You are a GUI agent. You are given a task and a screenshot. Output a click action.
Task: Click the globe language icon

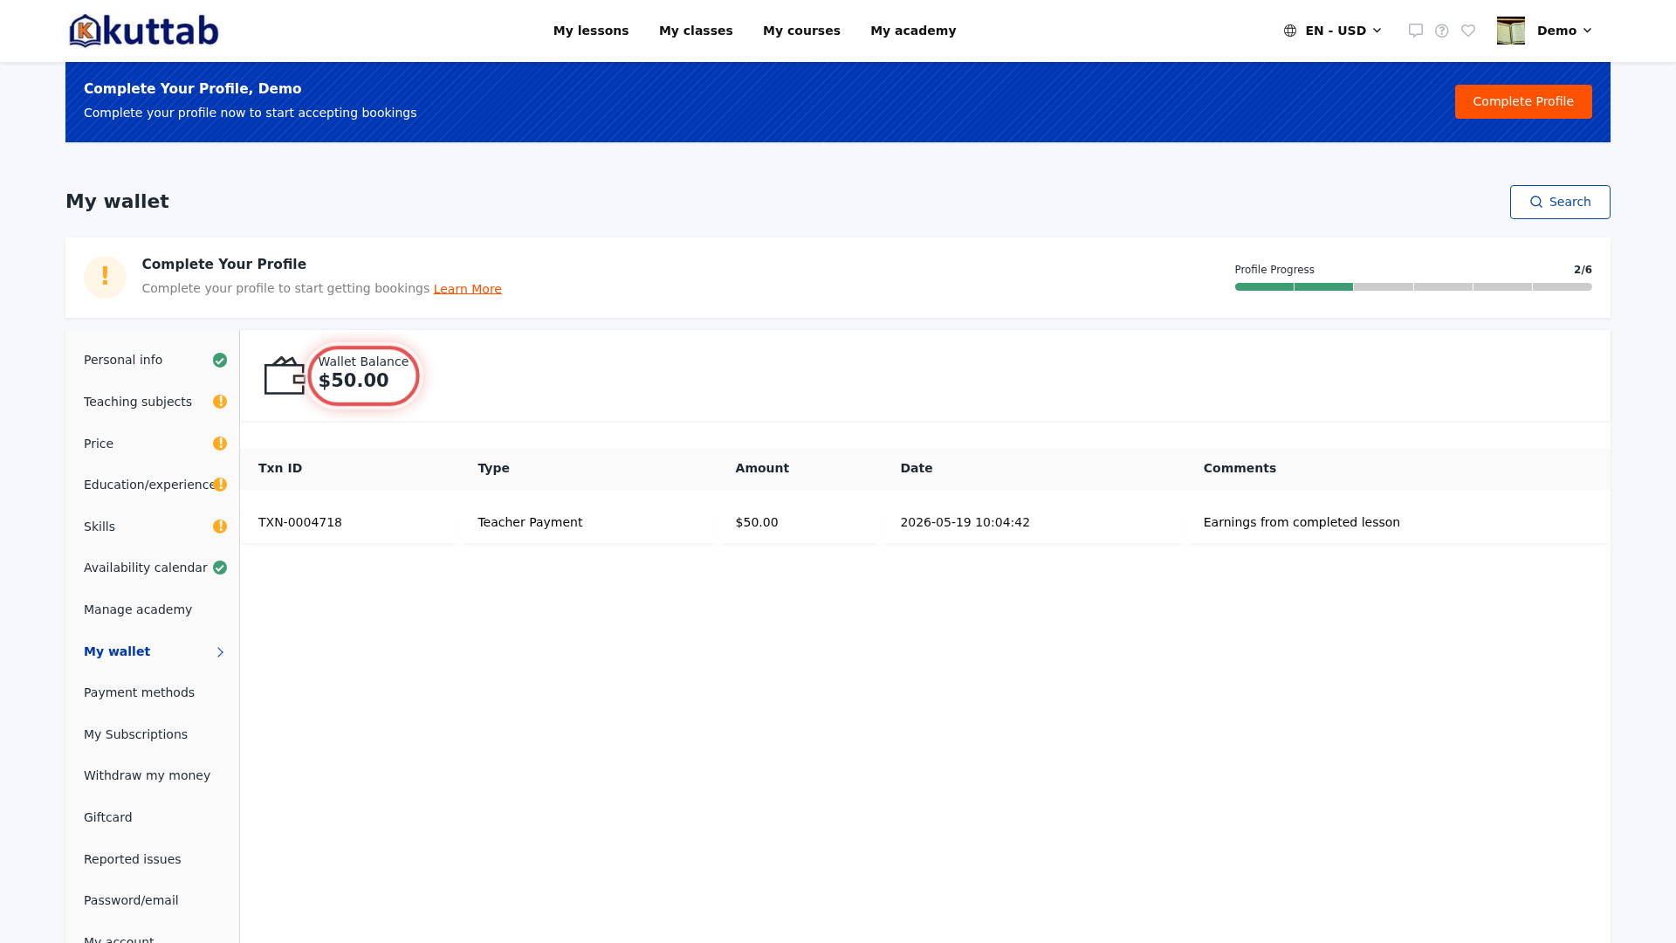click(1290, 31)
